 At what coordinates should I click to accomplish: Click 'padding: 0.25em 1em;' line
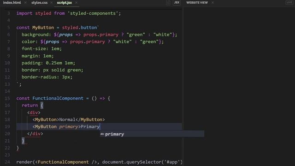[x=48, y=63]
